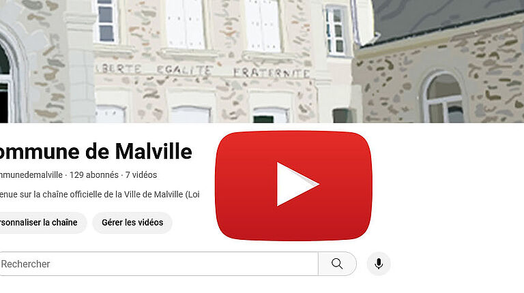The width and height of the screenshot is (524, 293).
Task: Select the communedemalville channel handle text
Action: click(x=31, y=175)
